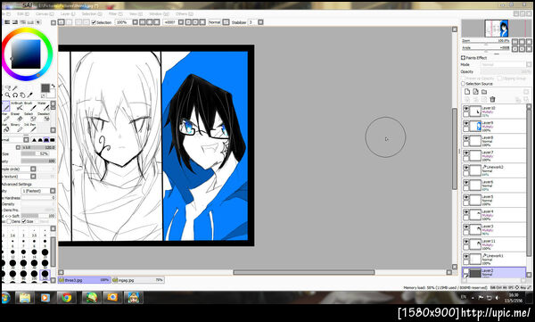Enable the Selection Source checkbox
The width and height of the screenshot is (535, 322).
[x=464, y=83]
